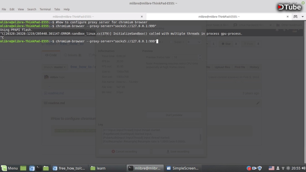This screenshot has height=172, width=306.
Task: Click History on GitHub page
Action: pyautogui.click(x=254, y=67)
